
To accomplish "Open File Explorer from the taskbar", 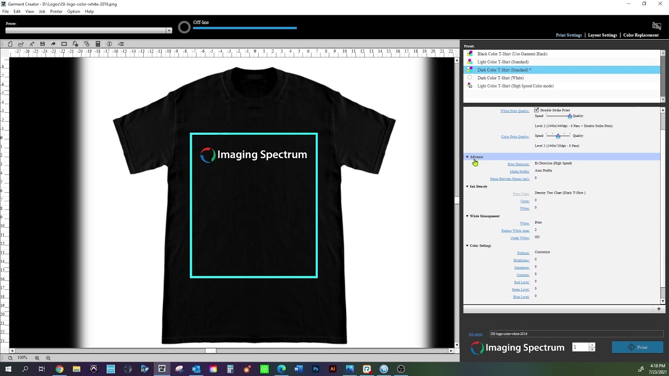I will click(76, 369).
